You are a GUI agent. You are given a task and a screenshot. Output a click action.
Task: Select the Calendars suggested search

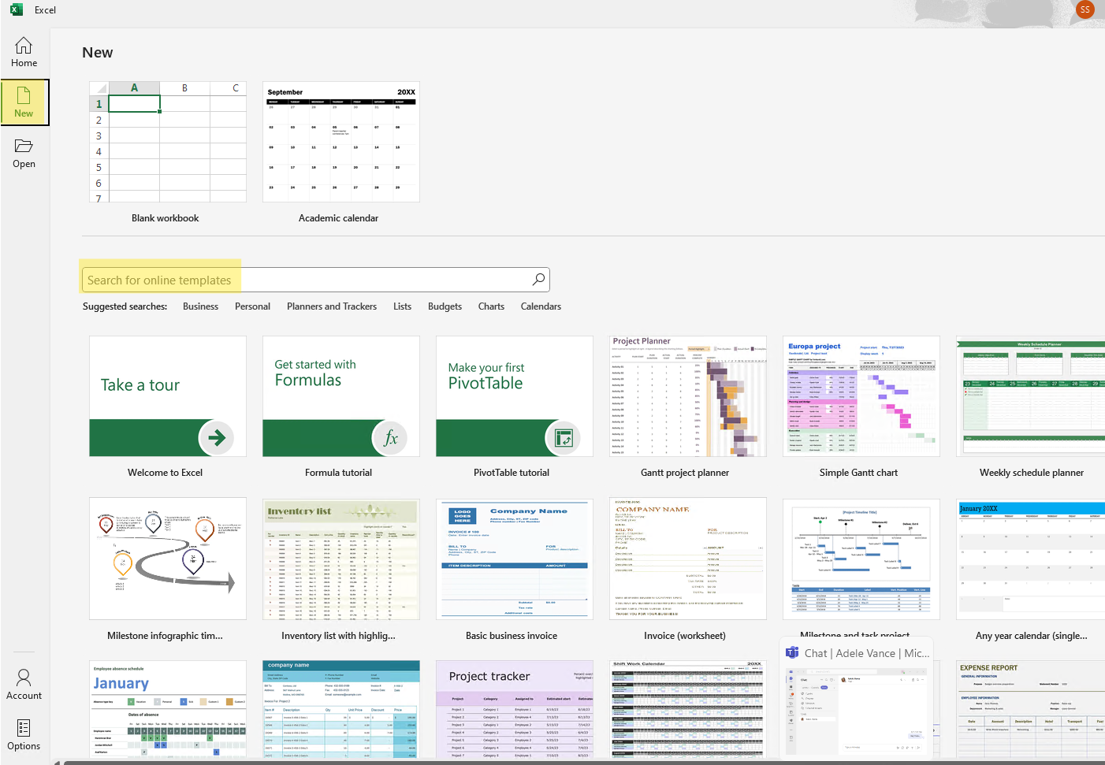point(541,306)
